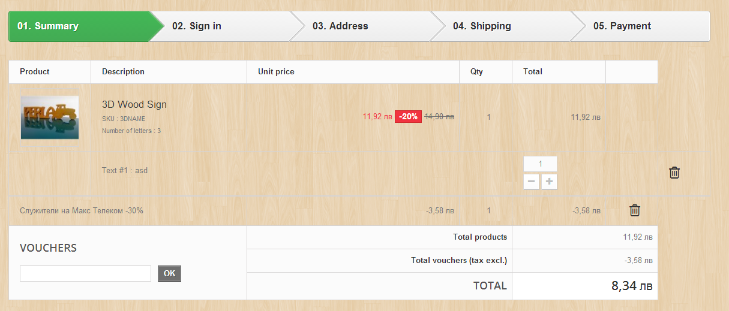Delete the 3D Wood Sign product row

(x=674, y=173)
